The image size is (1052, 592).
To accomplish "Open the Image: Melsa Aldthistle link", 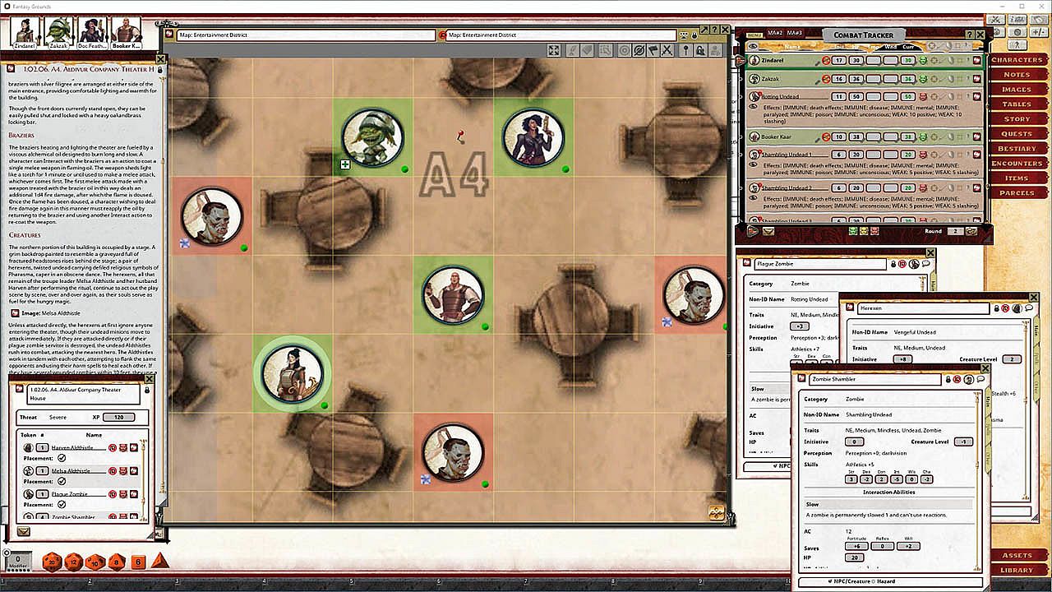I will (51, 313).
